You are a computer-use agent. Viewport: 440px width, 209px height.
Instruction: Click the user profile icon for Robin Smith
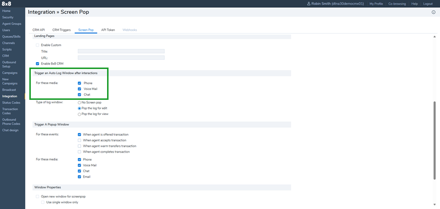coord(308,3)
